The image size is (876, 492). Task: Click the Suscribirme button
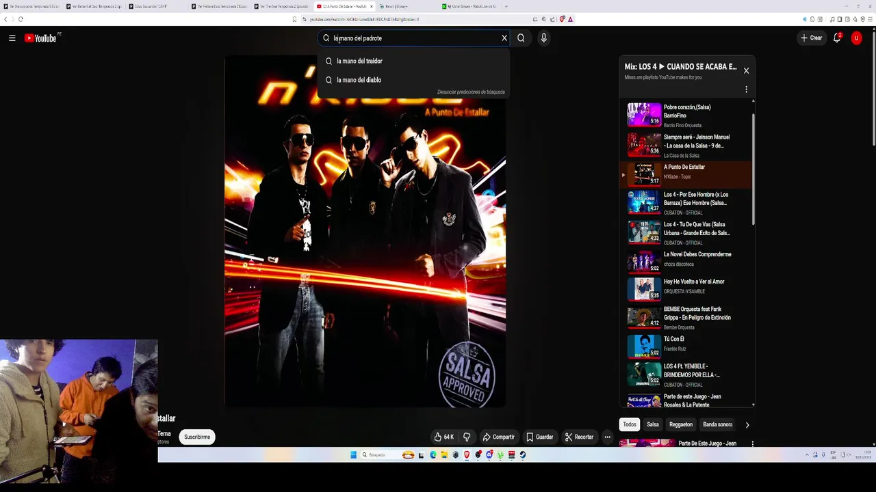[197, 437]
